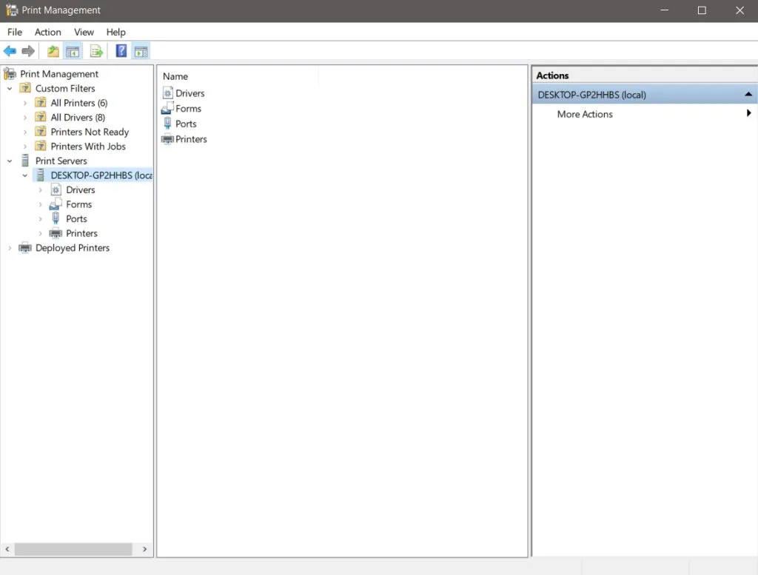This screenshot has height=575, width=758.
Task: Click the Drivers gear icon in tree
Action: click(56, 189)
